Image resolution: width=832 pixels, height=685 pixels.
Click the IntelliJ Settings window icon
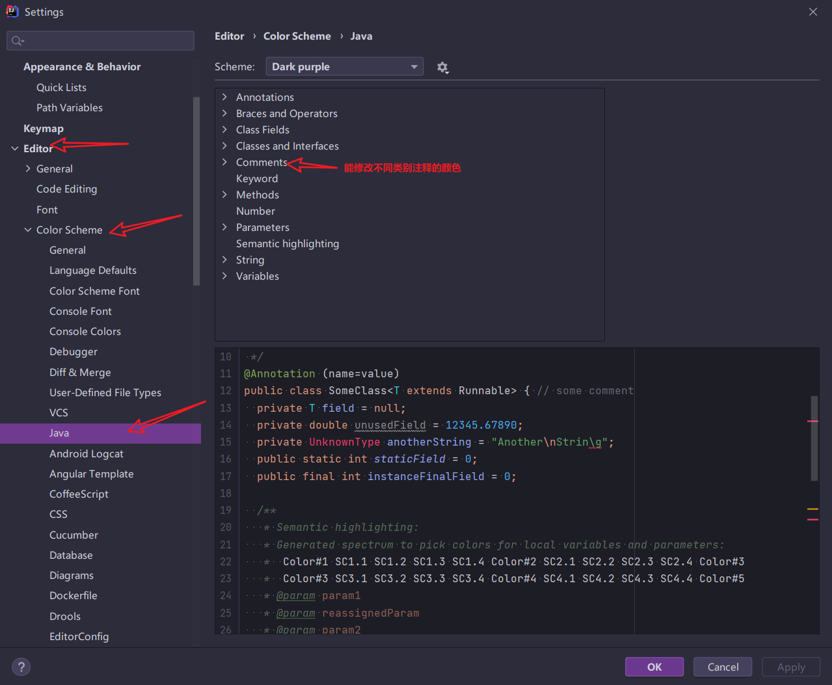point(12,12)
